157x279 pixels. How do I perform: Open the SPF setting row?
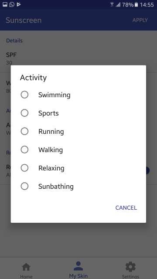(x=78, y=58)
